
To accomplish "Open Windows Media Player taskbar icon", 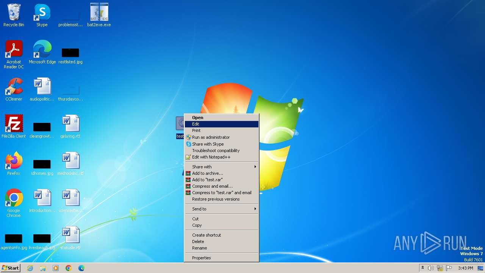I will click(x=56, y=268).
